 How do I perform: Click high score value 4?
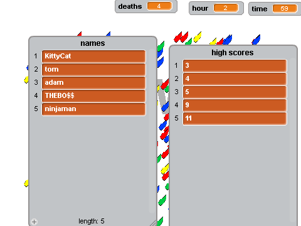coord(235,79)
